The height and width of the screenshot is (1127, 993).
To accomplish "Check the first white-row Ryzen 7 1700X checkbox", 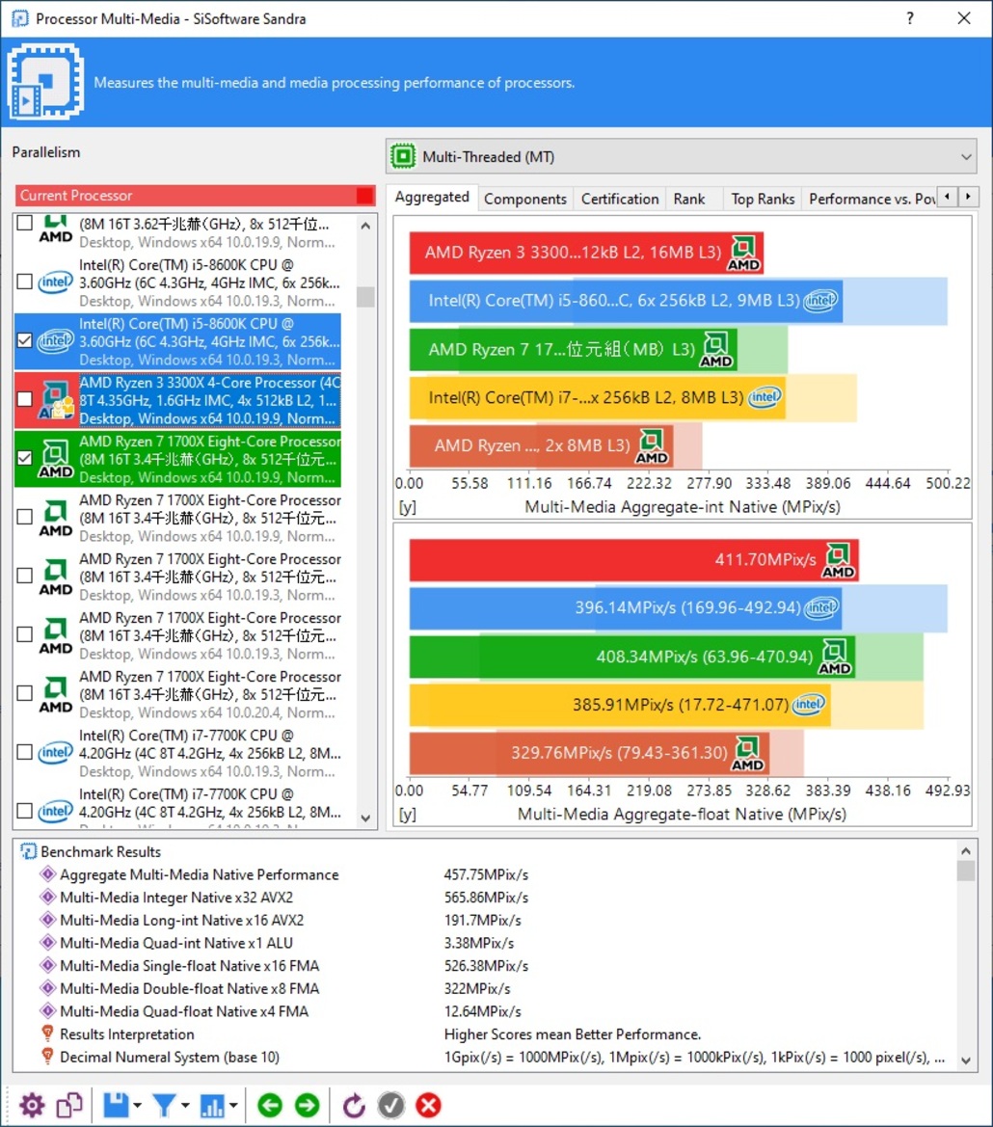I will click(24, 517).
